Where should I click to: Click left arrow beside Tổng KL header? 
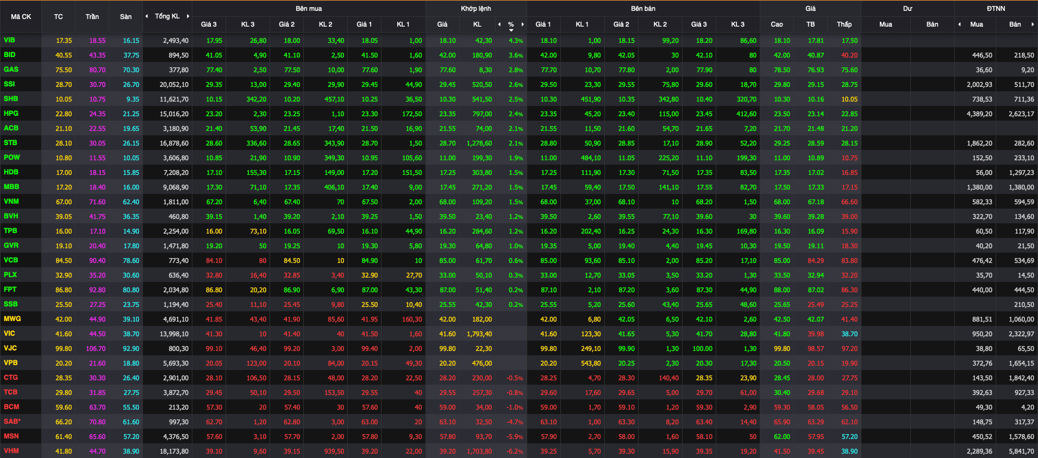(x=147, y=16)
